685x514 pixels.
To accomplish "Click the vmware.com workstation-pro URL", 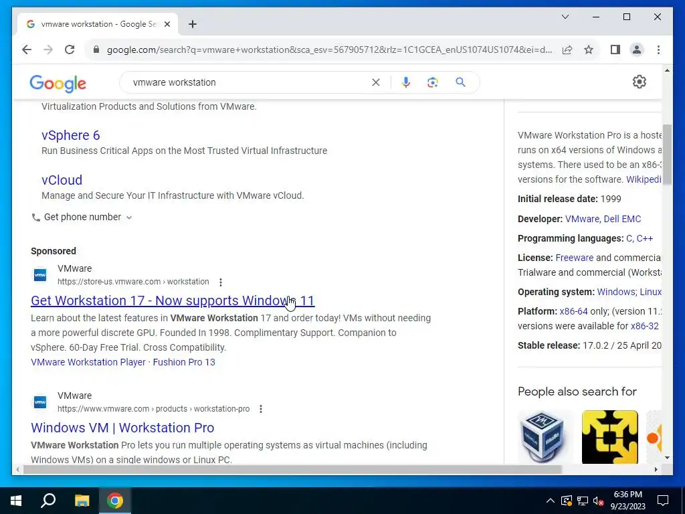I will (154, 409).
